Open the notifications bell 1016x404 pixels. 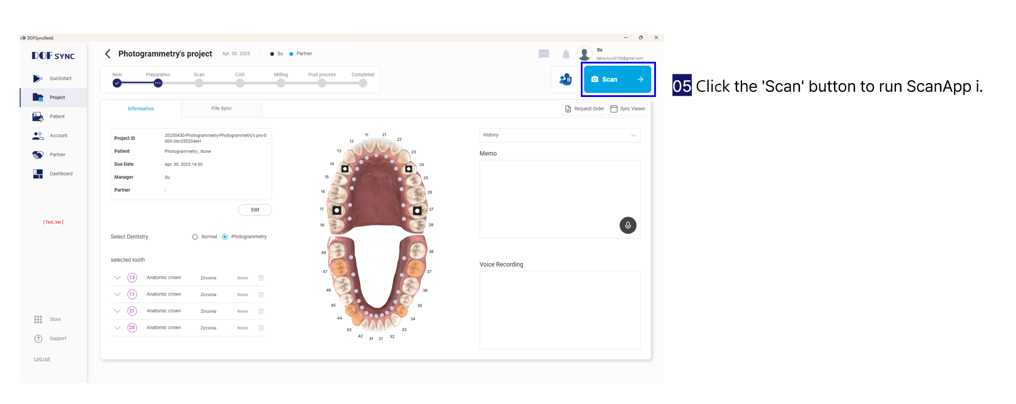[x=566, y=54]
